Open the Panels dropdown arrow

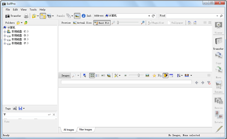[72, 16]
